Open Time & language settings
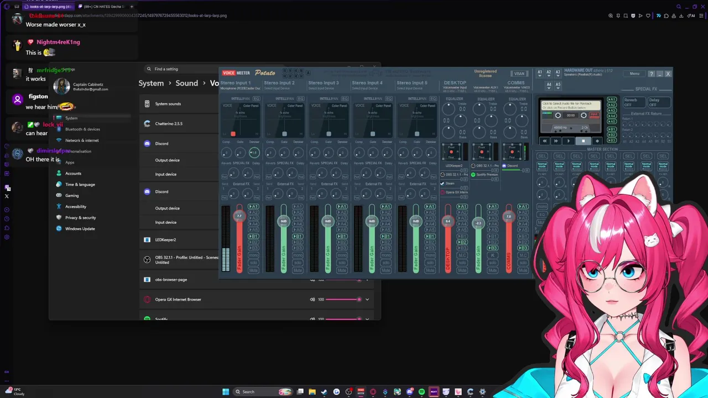The width and height of the screenshot is (708, 398). (x=80, y=185)
